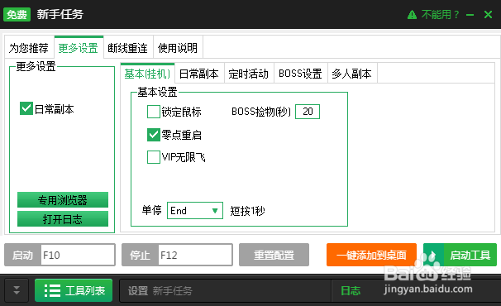Select the 更多设置 tab

79,48
